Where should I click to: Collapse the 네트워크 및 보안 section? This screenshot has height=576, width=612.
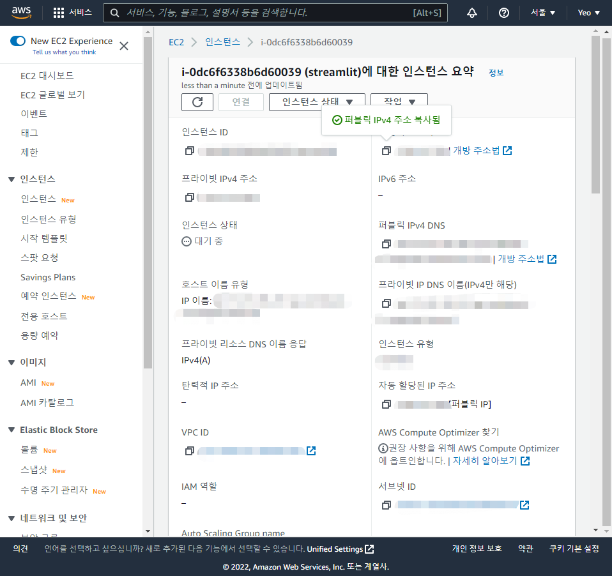11,519
